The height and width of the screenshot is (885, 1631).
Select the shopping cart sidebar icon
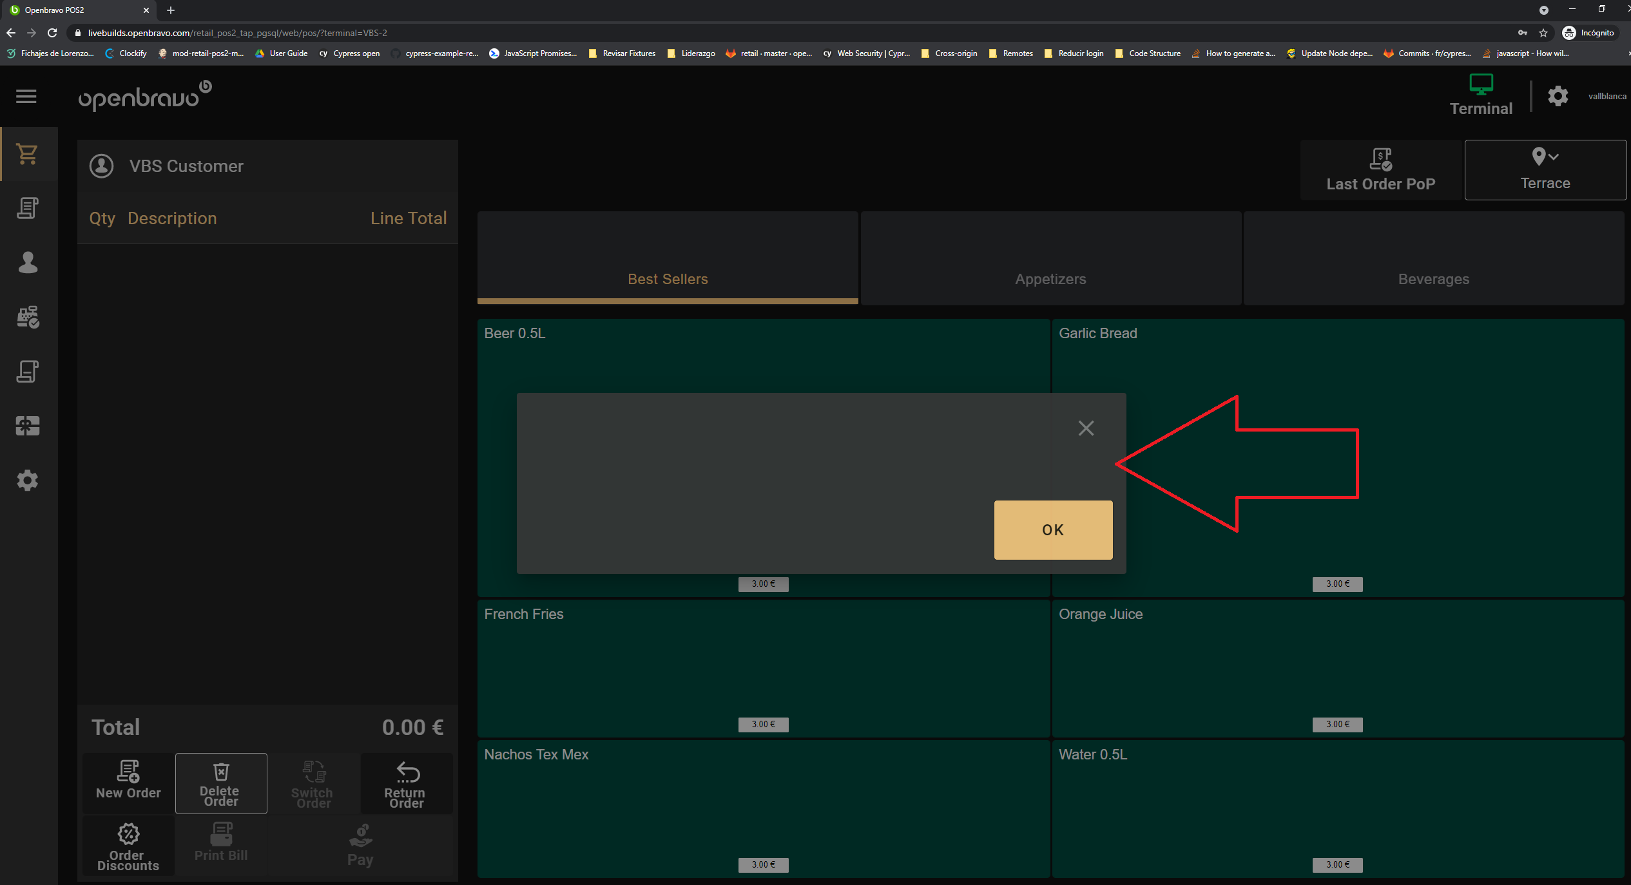pyautogui.click(x=28, y=154)
